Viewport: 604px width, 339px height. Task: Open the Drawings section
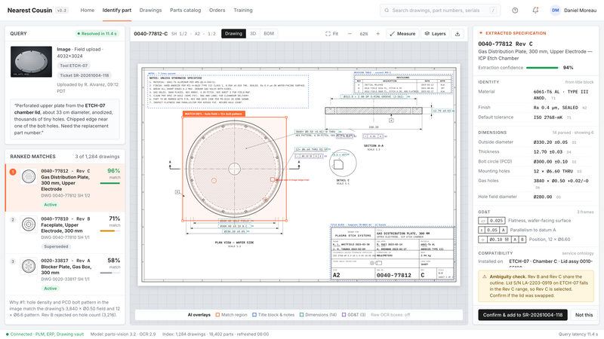point(150,11)
